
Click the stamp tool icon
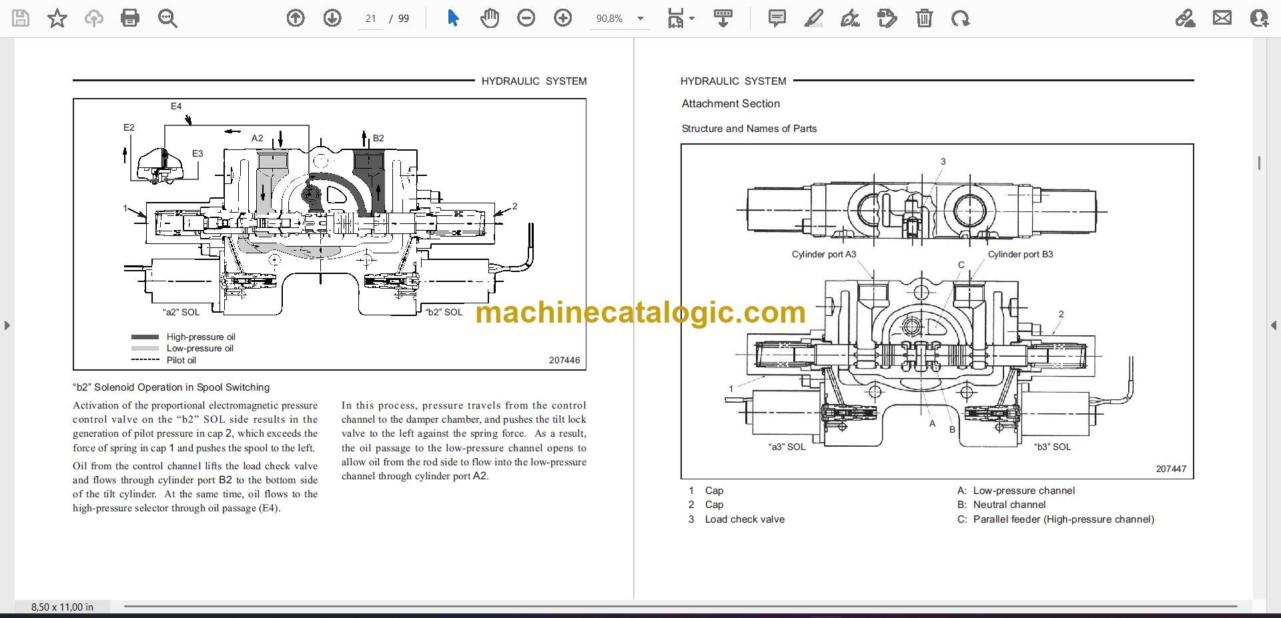[x=887, y=18]
